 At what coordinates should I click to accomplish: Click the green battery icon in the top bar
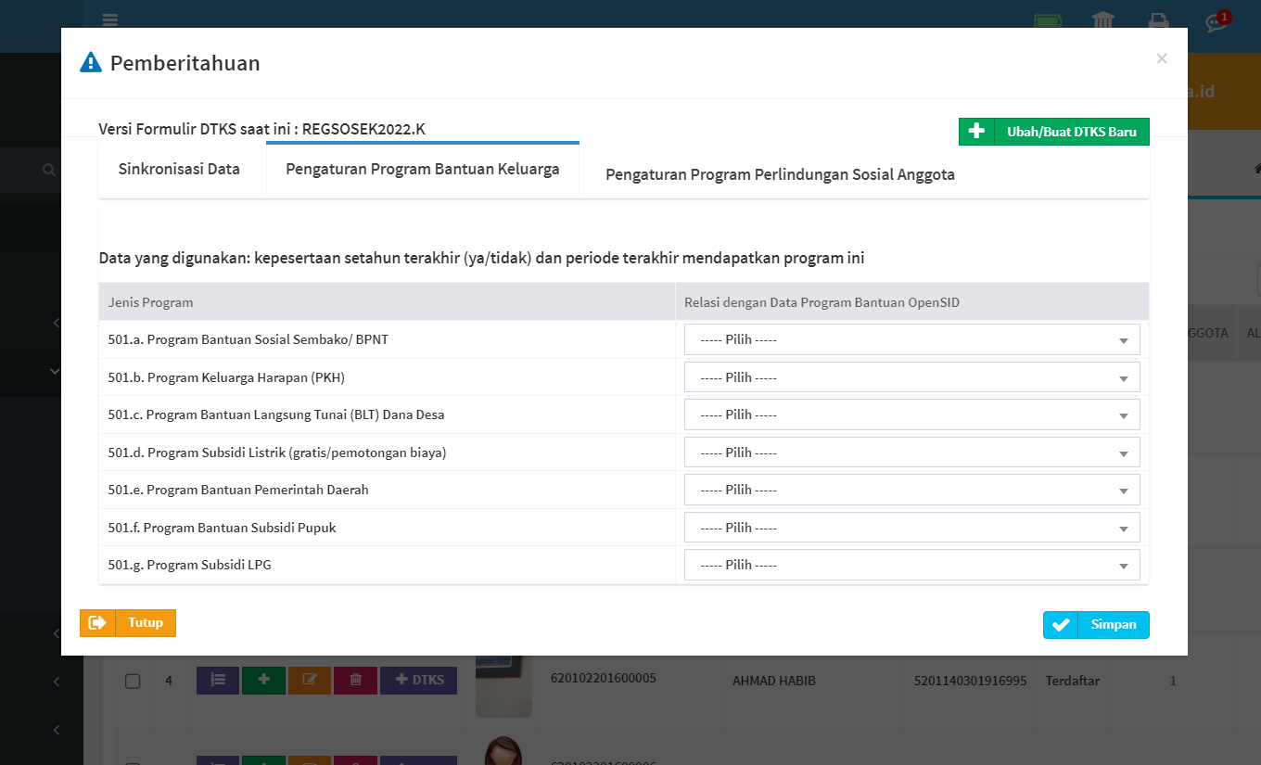click(x=1048, y=21)
